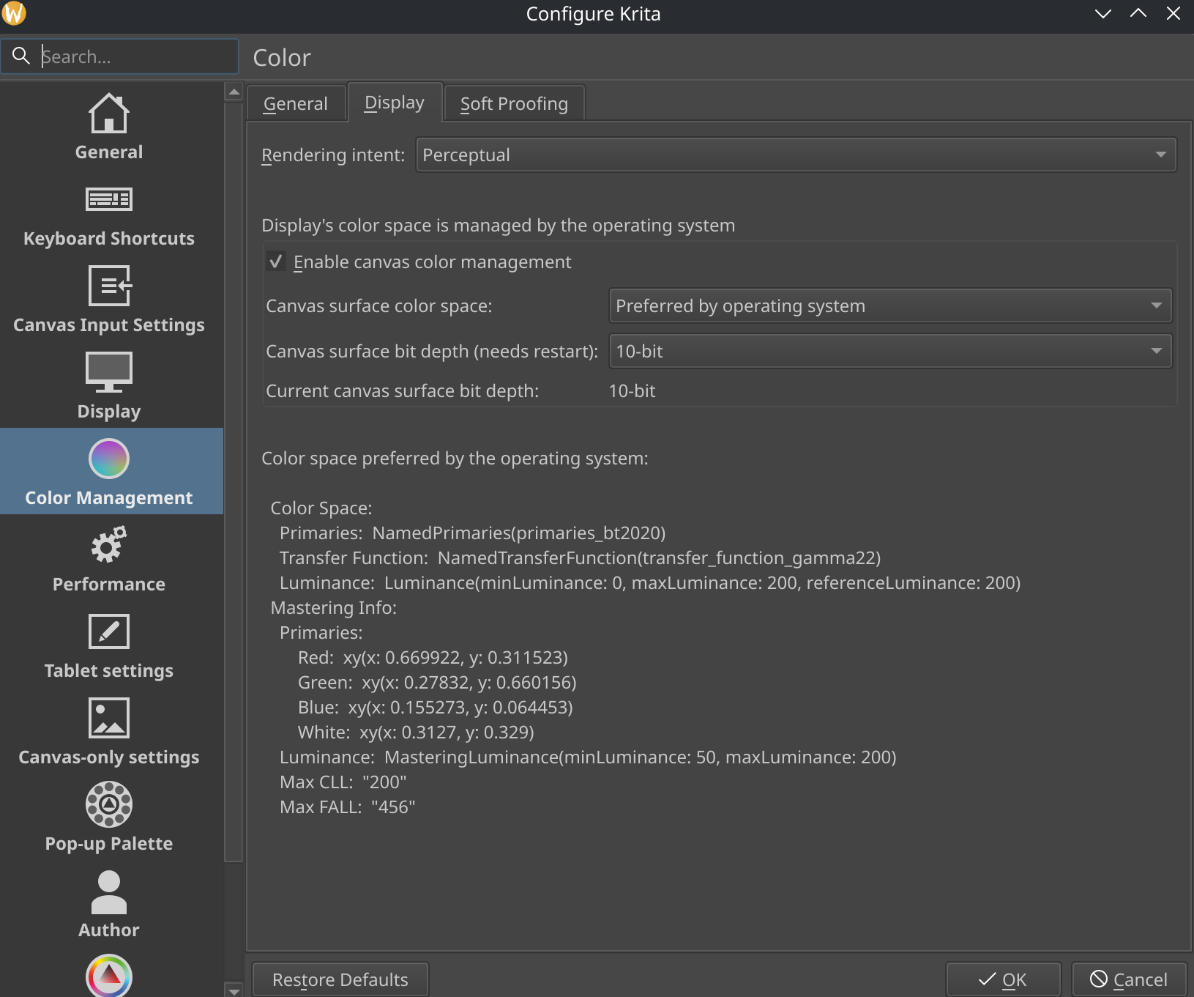The width and height of the screenshot is (1194, 997).
Task: Toggle Enable canvas color management checkbox
Action: point(276,262)
